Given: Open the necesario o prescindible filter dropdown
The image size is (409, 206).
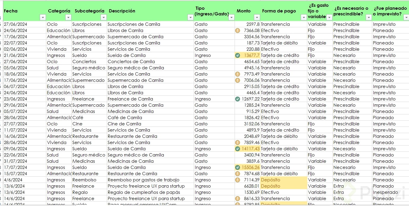Looking at the screenshot, I should coord(369,17).
